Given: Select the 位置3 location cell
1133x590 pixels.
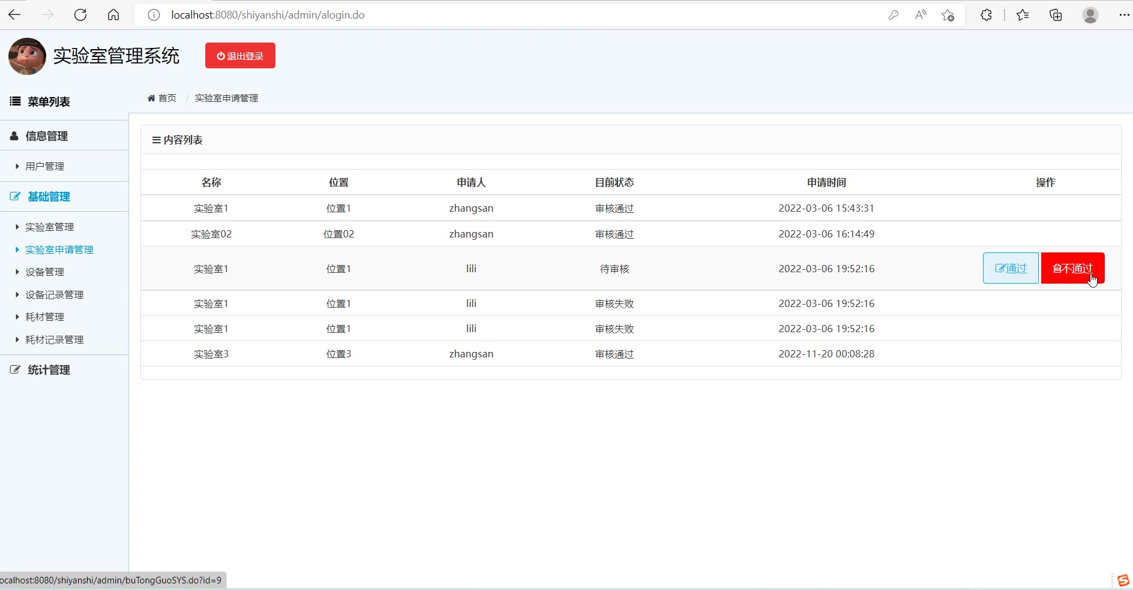Looking at the screenshot, I should [x=339, y=354].
